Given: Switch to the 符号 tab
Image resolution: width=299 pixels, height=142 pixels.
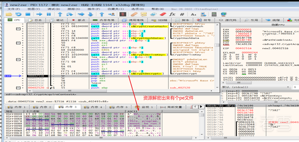Looking at the screenshot, I should [x=204, y=20].
